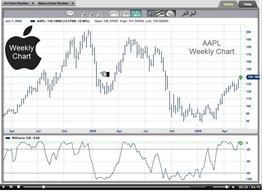Click the Williams %R legend color swatch
This screenshot has width=263, height=192.
[x=8, y=138]
